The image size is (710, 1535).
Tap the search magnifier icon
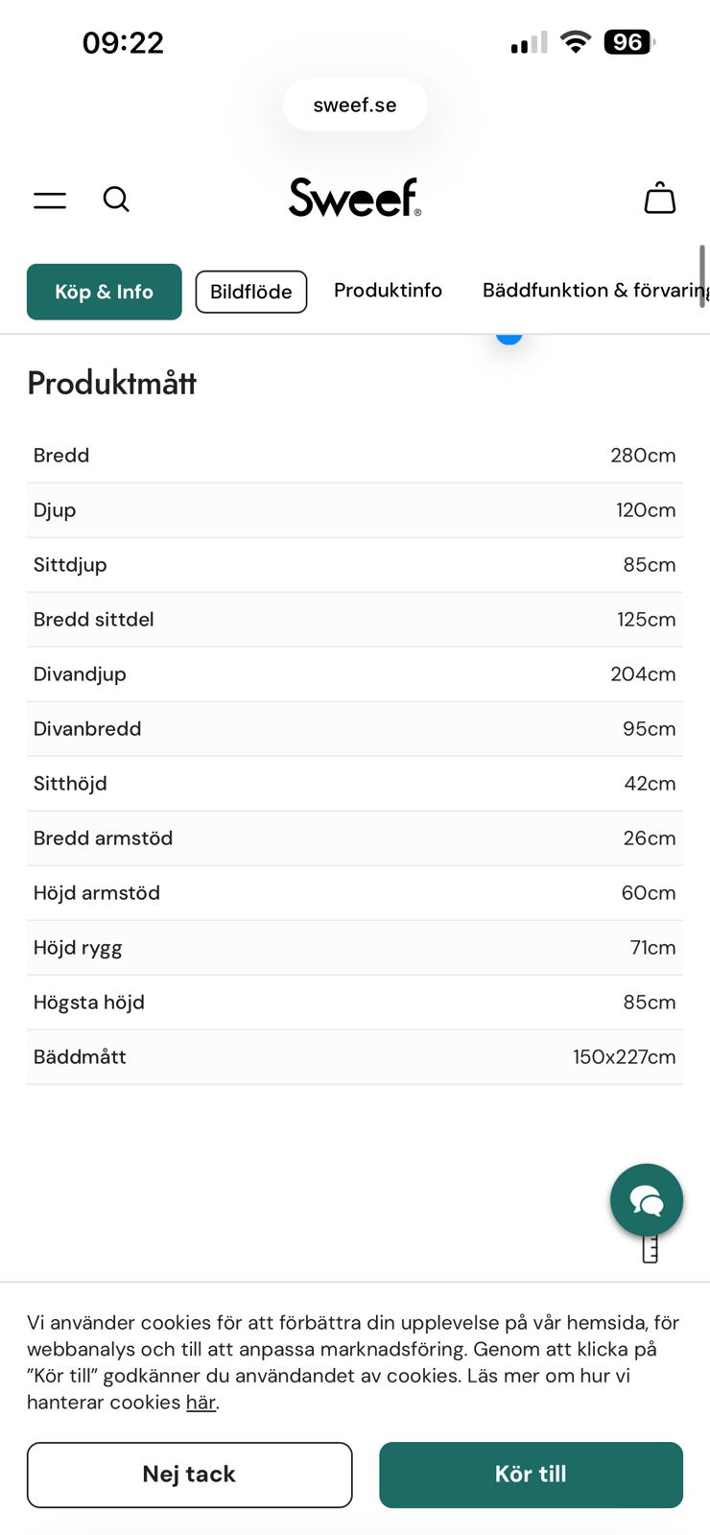click(x=116, y=199)
